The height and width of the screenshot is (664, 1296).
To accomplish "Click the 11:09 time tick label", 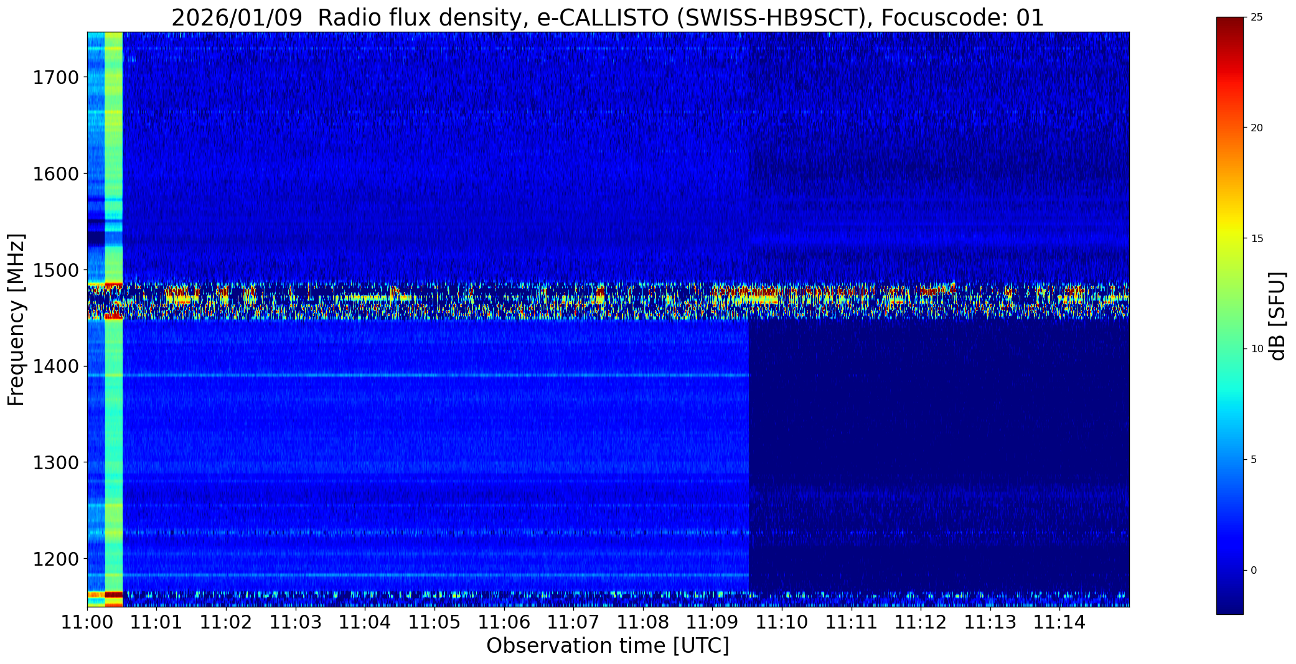I will click(713, 622).
